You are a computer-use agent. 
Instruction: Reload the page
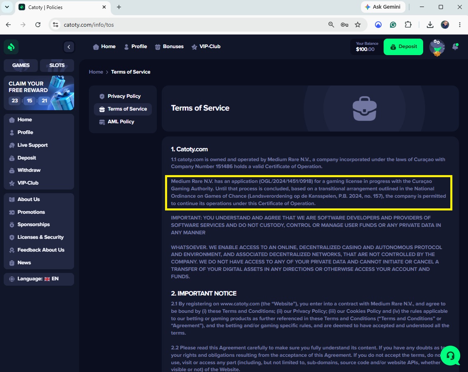(37, 25)
